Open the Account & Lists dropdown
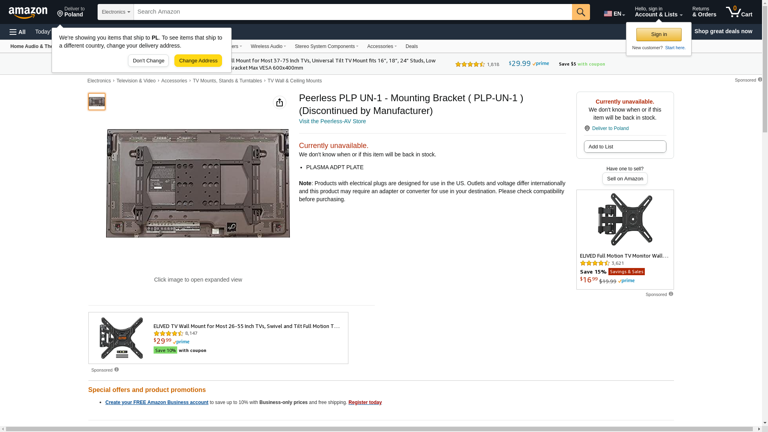The image size is (768, 432). click(x=658, y=12)
